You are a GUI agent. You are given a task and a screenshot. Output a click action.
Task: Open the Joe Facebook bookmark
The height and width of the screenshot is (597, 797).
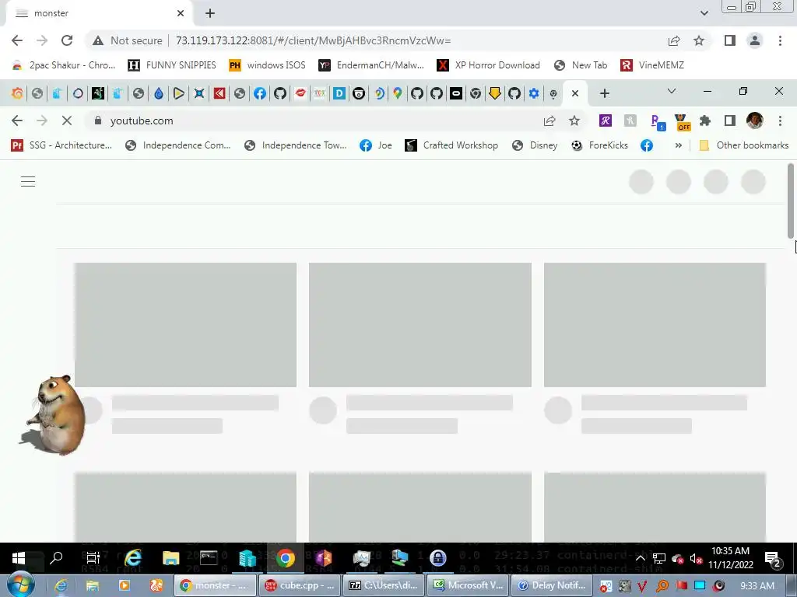click(376, 145)
